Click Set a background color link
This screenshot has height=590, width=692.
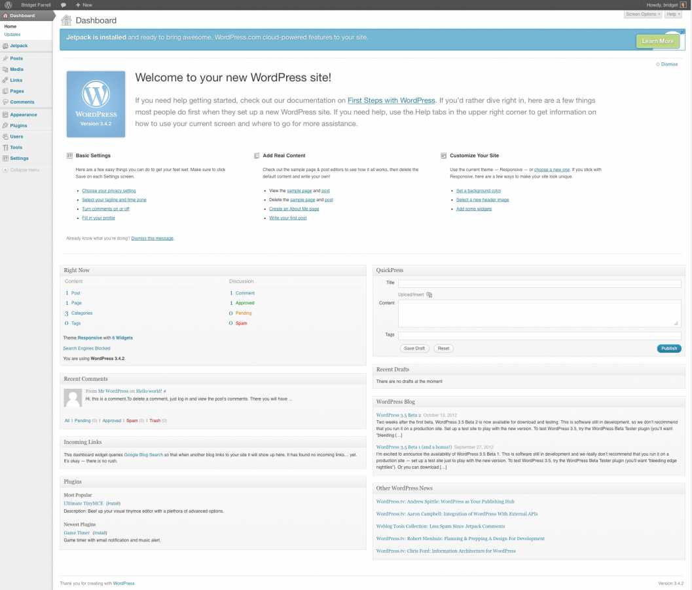[479, 191]
